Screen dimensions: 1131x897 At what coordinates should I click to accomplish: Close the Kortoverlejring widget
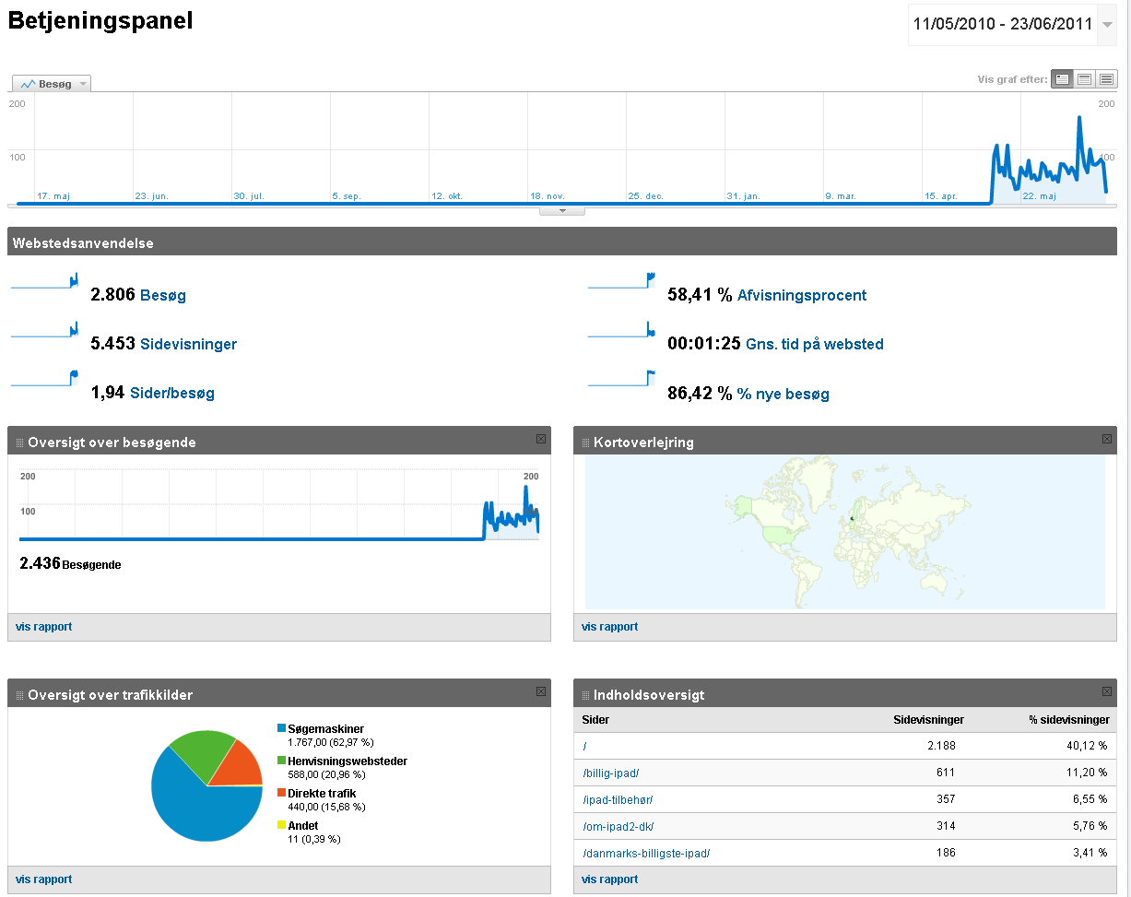[x=1107, y=440]
